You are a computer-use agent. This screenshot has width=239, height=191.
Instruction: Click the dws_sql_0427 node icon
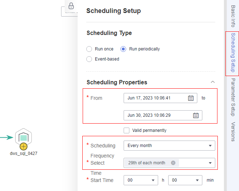pos(24,137)
